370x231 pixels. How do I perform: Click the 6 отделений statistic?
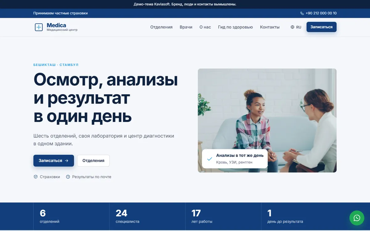pos(49,216)
